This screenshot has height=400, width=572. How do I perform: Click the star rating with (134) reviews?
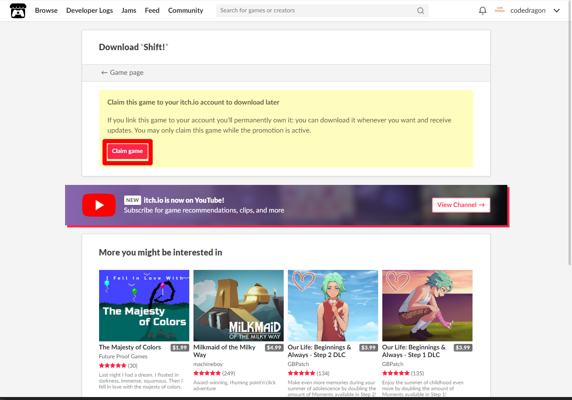pyautogui.click(x=309, y=373)
